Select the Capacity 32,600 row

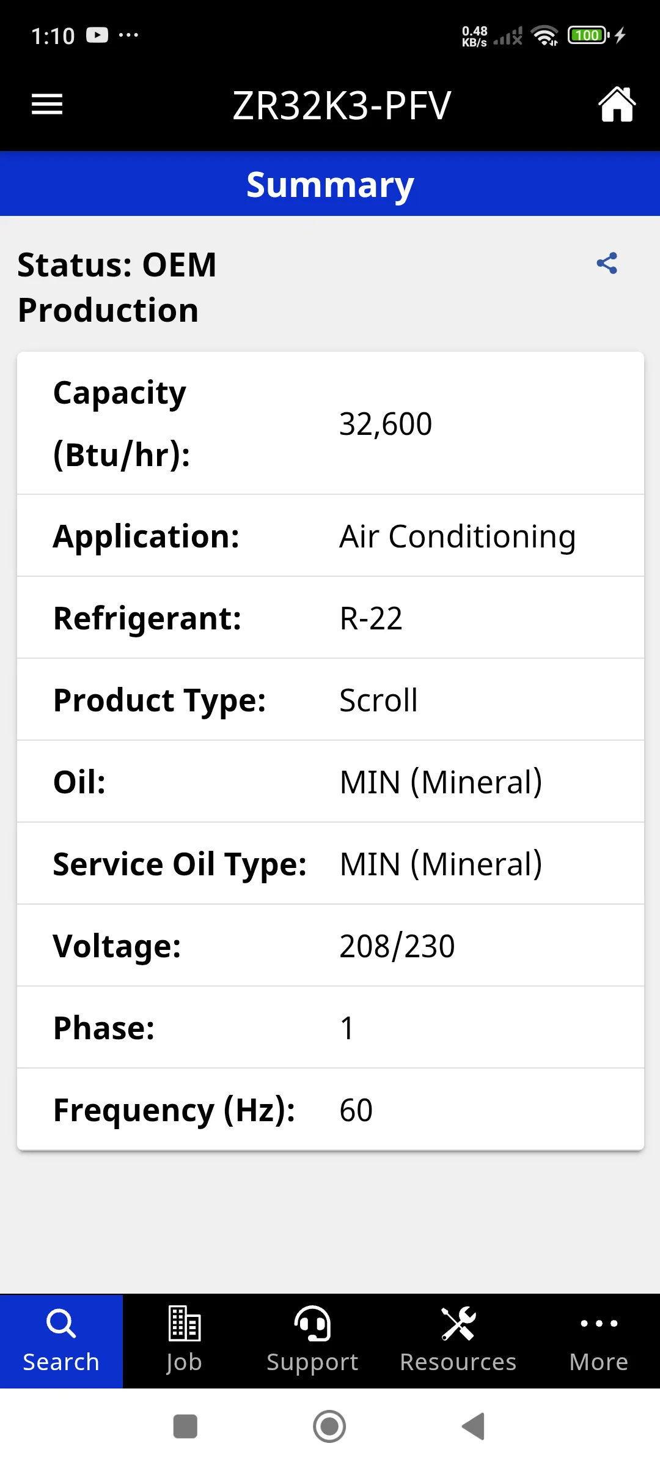point(331,423)
